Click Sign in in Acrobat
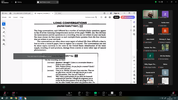The image size is (178, 100). click(x=117, y=13)
